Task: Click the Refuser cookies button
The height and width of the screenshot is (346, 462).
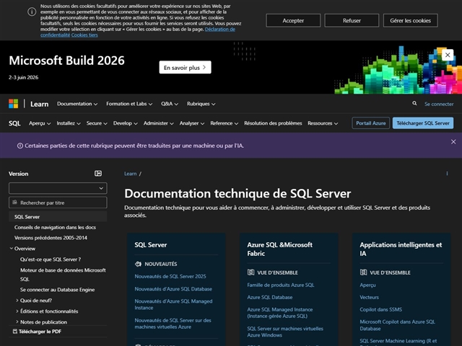Action: pyautogui.click(x=352, y=21)
